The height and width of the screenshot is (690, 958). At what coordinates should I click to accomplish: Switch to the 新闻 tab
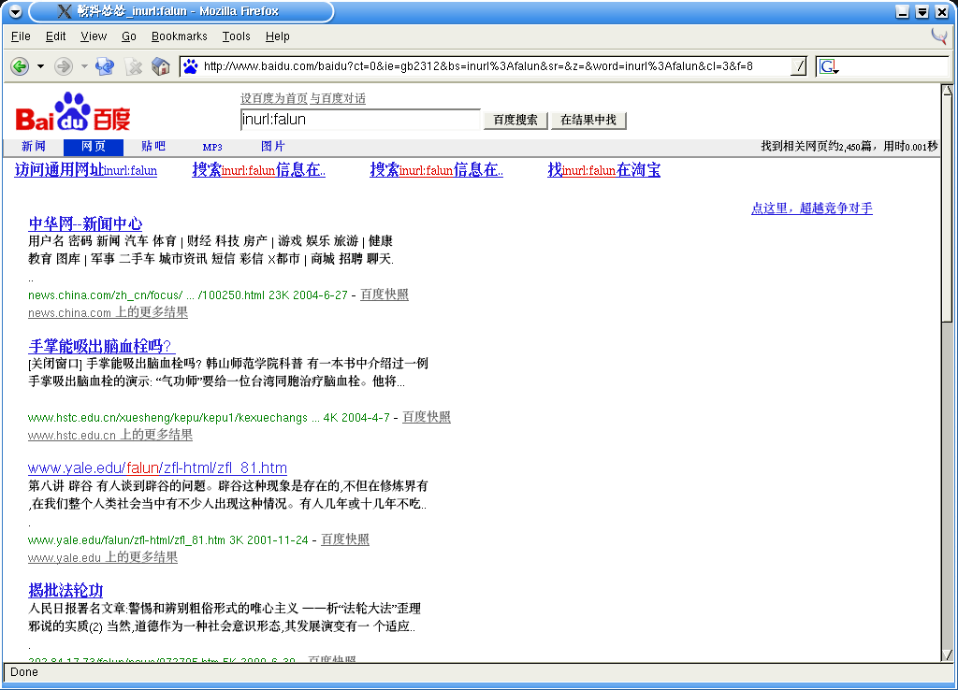[34, 147]
